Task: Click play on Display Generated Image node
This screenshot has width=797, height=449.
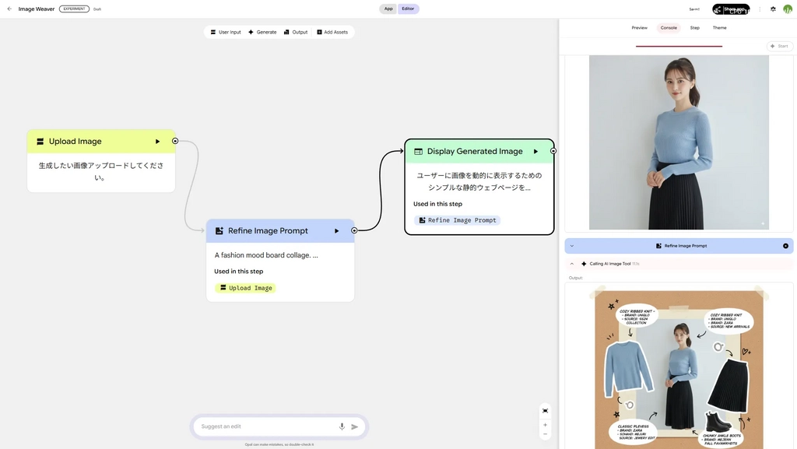Action: 535,152
